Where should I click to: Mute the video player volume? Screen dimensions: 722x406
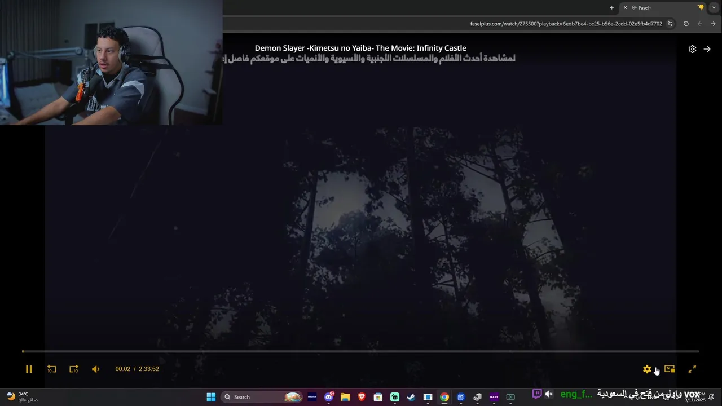click(96, 369)
